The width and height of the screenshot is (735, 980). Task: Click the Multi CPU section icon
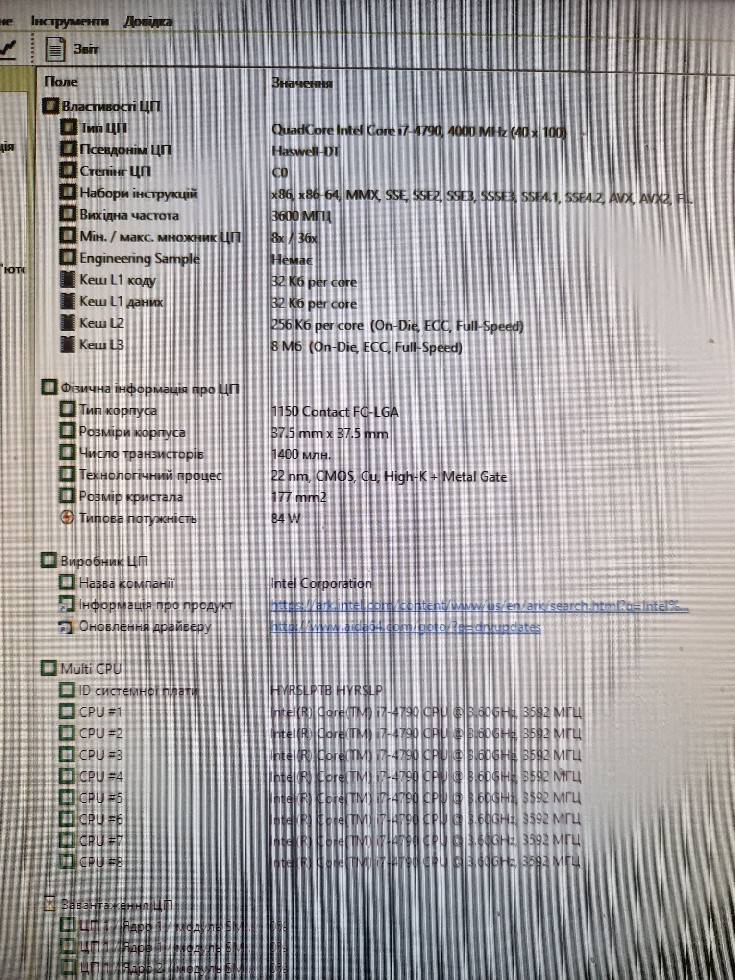point(49,668)
